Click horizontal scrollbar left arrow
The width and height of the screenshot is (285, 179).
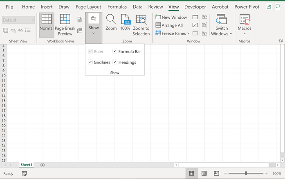176,165
